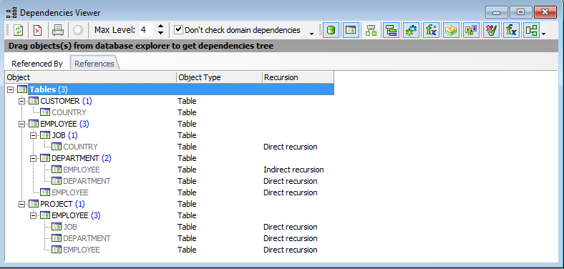The width and height of the screenshot is (564, 269).
Task: Toggle the database cylinder filter icon
Action: pyautogui.click(x=331, y=30)
